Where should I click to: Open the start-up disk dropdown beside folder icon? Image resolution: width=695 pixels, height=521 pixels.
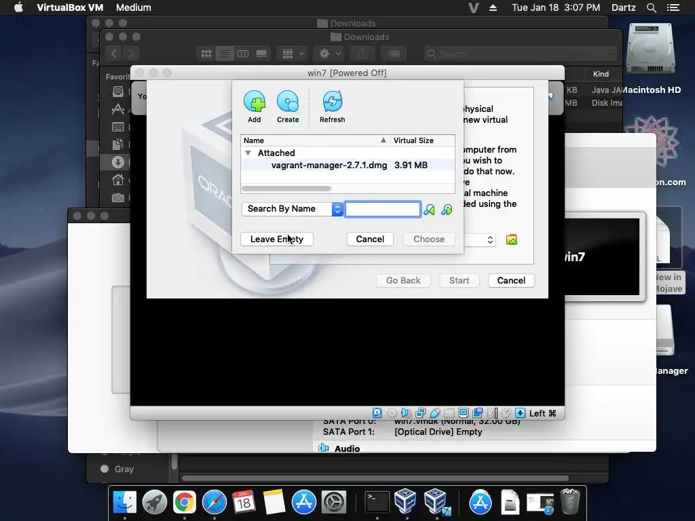tap(480, 239)
